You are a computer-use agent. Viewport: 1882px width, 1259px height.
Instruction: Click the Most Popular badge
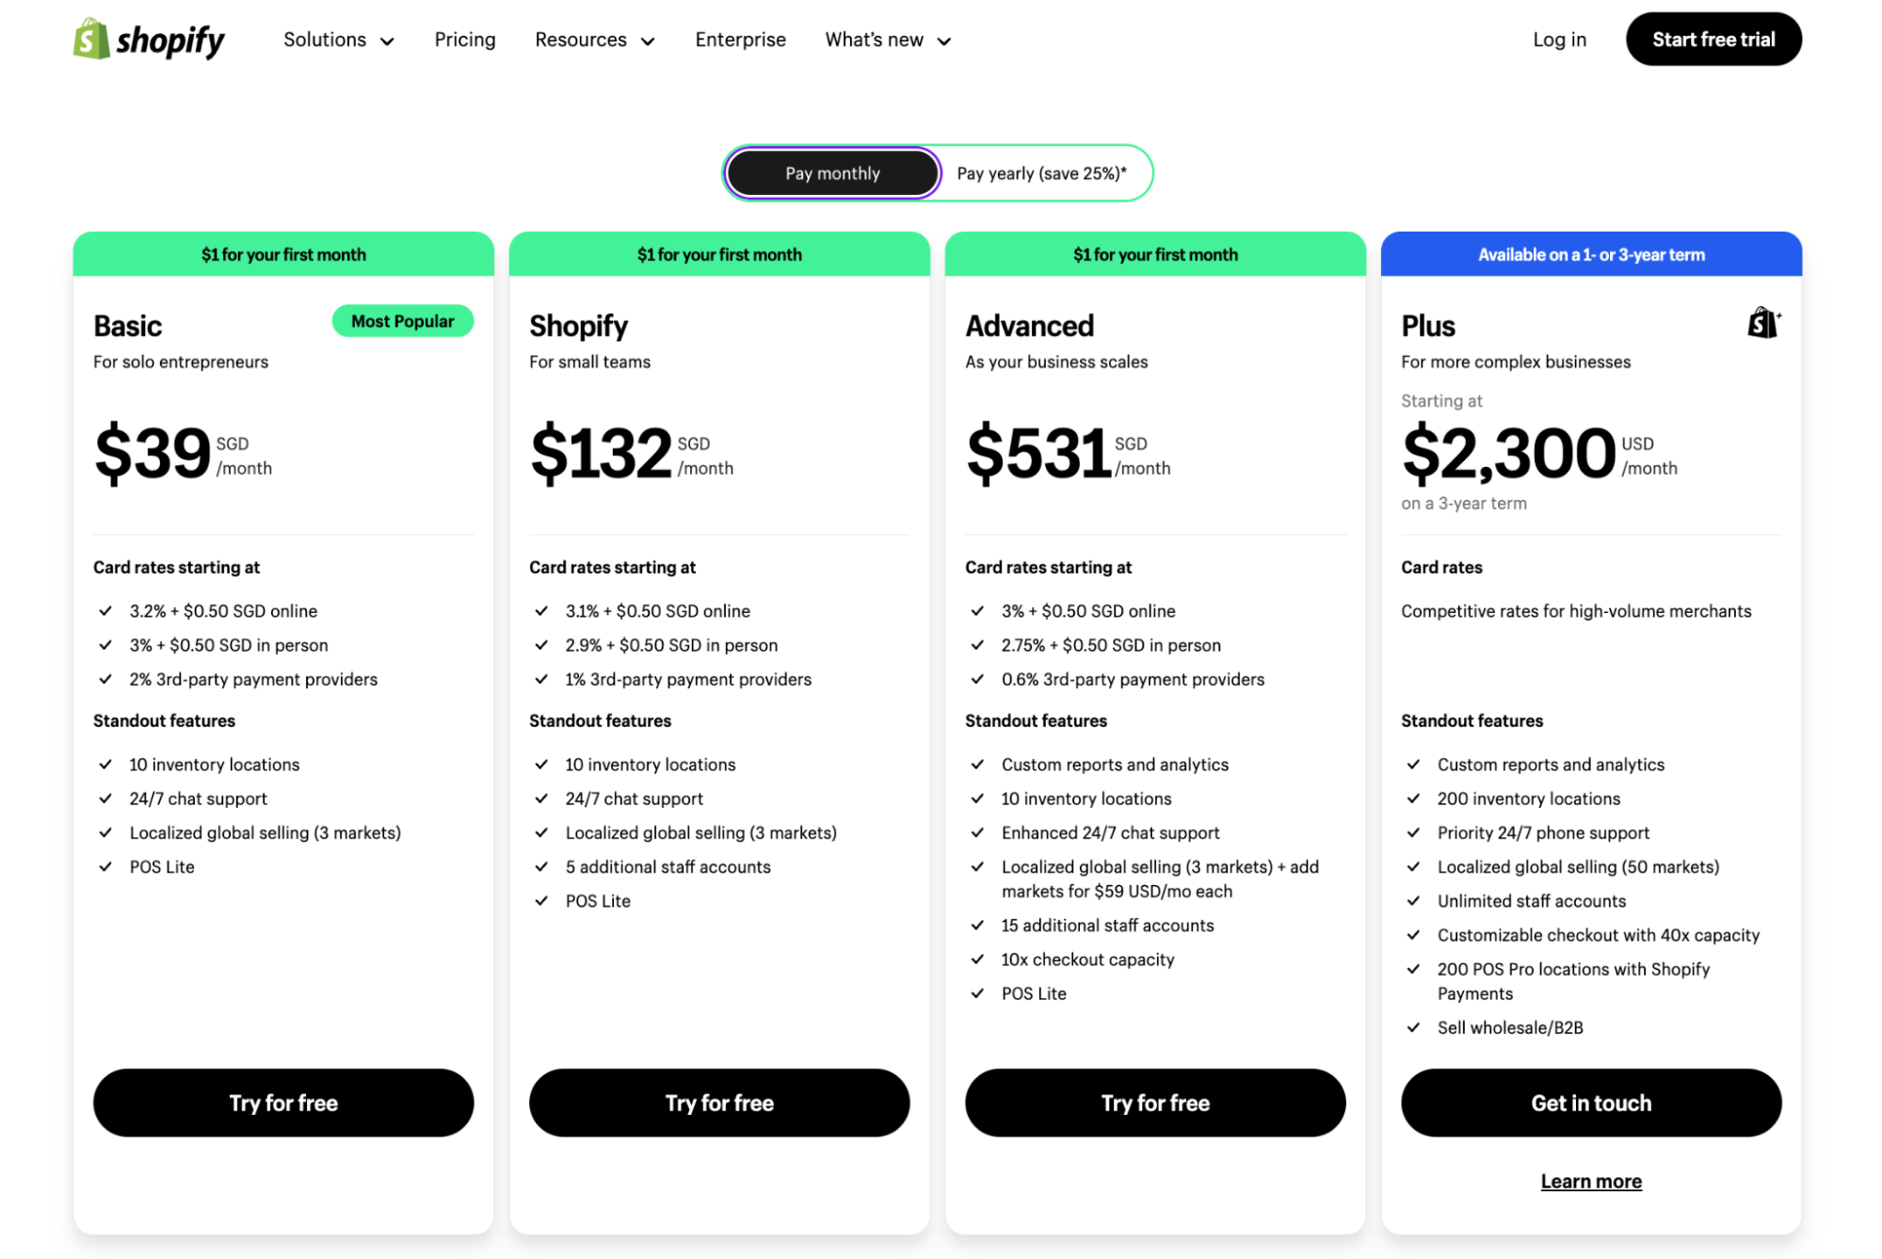tap(402, 321)
